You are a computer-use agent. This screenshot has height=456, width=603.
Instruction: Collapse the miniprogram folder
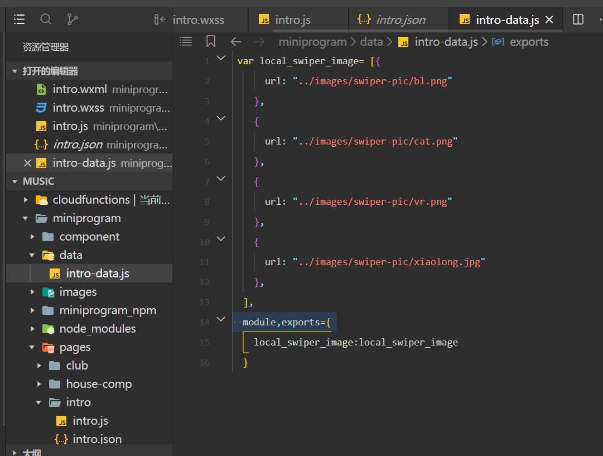(26, 218)
